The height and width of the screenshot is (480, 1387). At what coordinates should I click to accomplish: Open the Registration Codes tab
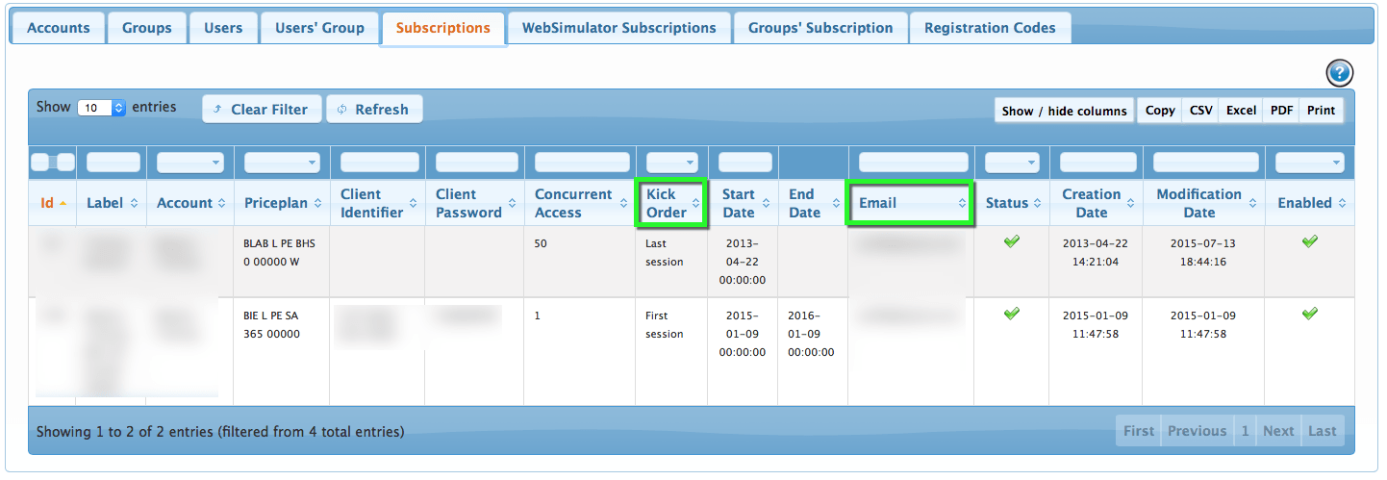(x=991, y=28)
